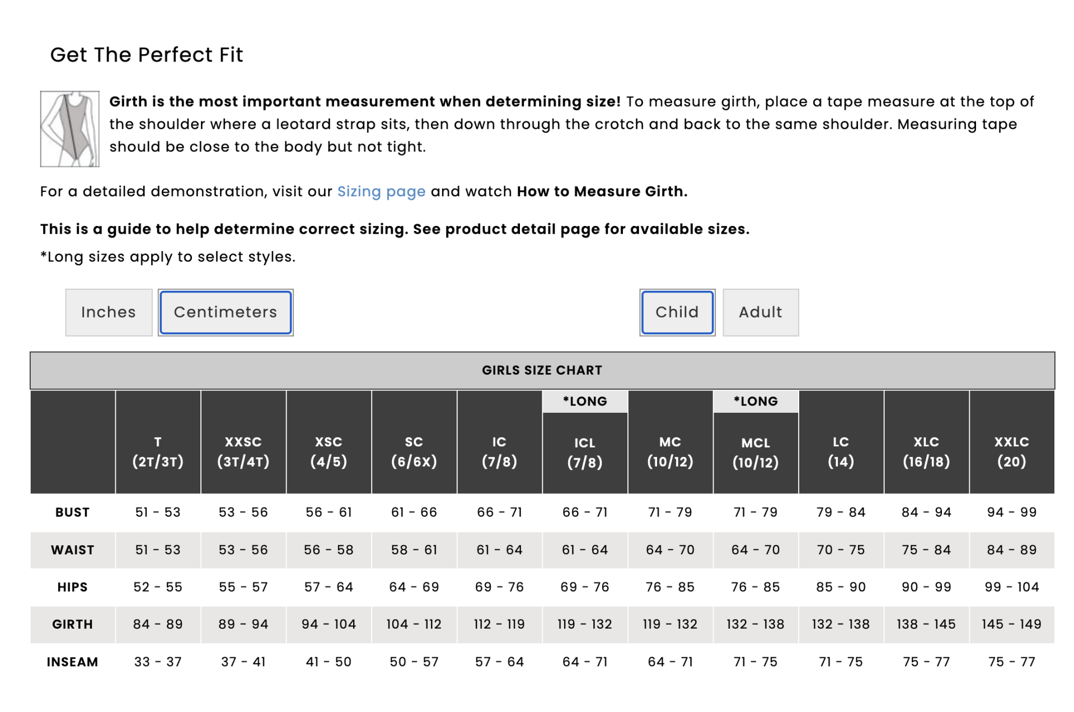Select the Centimeters unit button
Screen dimensions: 1074x712
226,312
